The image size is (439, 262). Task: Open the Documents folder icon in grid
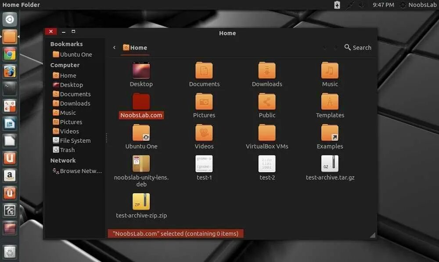point(204,71)
